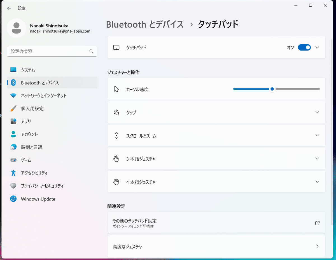Expand the タップ section chevron
Image resolution: width=336 pixels, height=260 pixels.
click(x=317, y=112)
